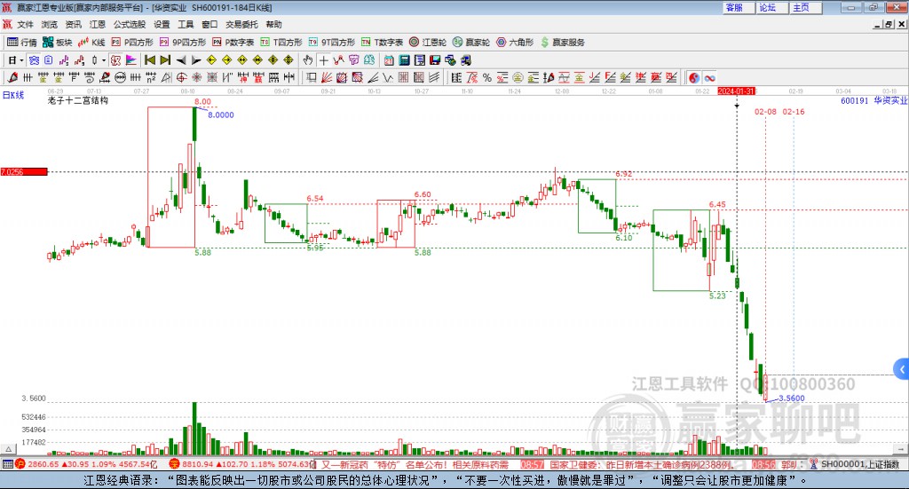Expand volume panel up arrow

(8, 449)
